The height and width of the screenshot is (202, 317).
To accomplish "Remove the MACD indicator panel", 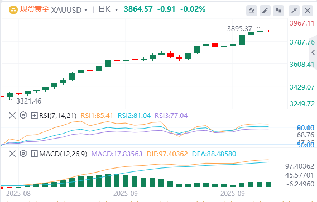I will coord(12,154).
